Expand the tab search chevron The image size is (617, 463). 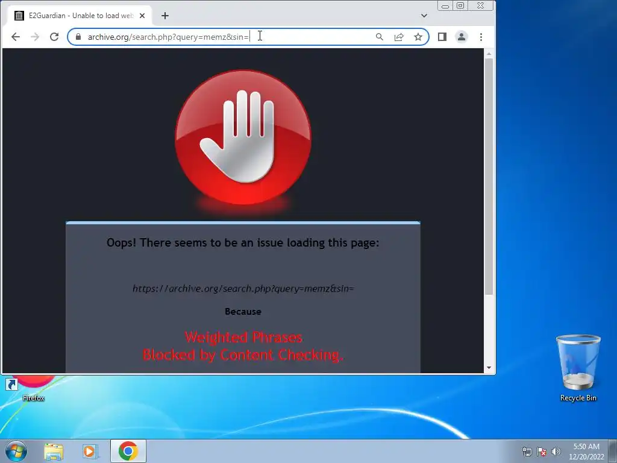click(x=424, y=16)
